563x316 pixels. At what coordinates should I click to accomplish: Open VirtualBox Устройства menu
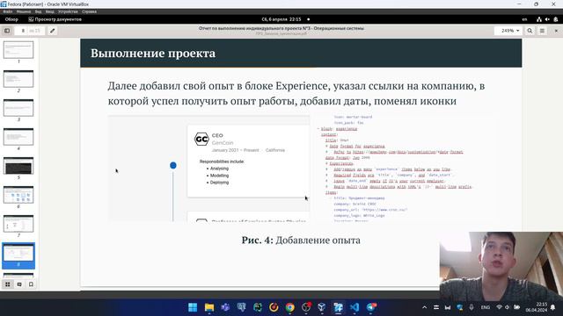68,11
